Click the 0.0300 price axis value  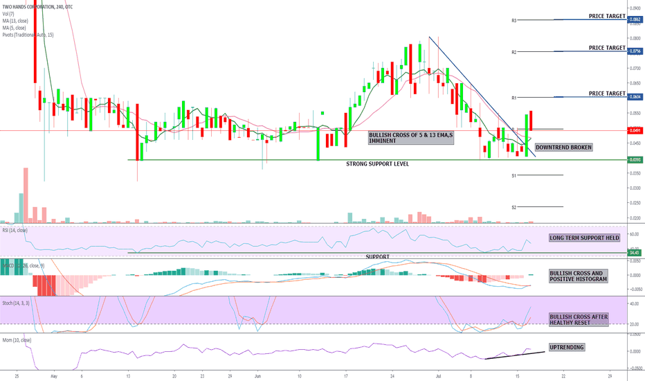pos(635,188)
